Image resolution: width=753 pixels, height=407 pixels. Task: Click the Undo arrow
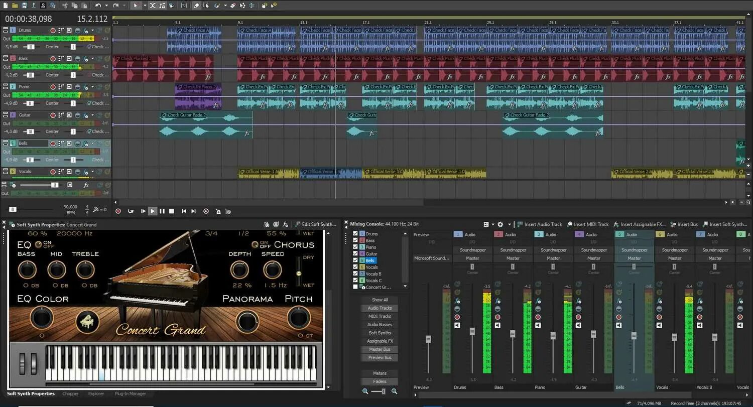tap(98, 6)
